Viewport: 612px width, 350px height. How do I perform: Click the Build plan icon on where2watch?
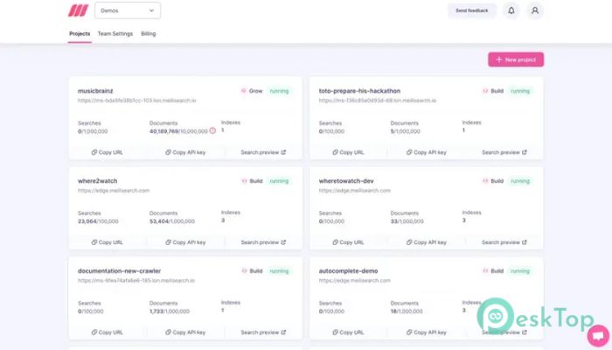[244, 181]
